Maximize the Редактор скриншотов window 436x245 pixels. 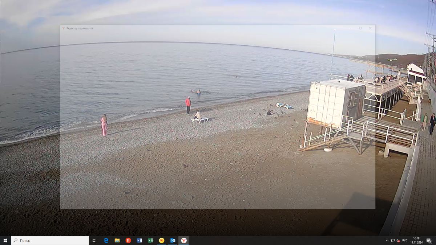click(360, 28)
